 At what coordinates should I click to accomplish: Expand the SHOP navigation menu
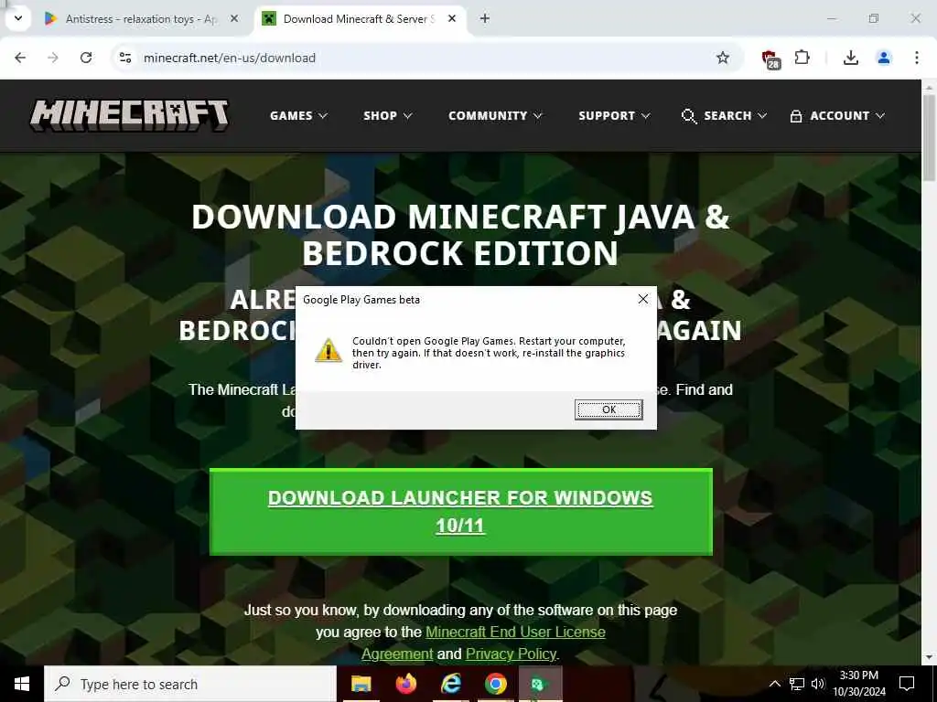tap(387, 116)
